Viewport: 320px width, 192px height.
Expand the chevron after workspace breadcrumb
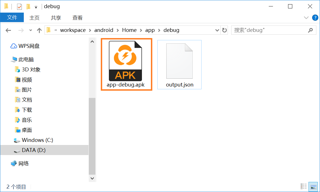(90, 31)
